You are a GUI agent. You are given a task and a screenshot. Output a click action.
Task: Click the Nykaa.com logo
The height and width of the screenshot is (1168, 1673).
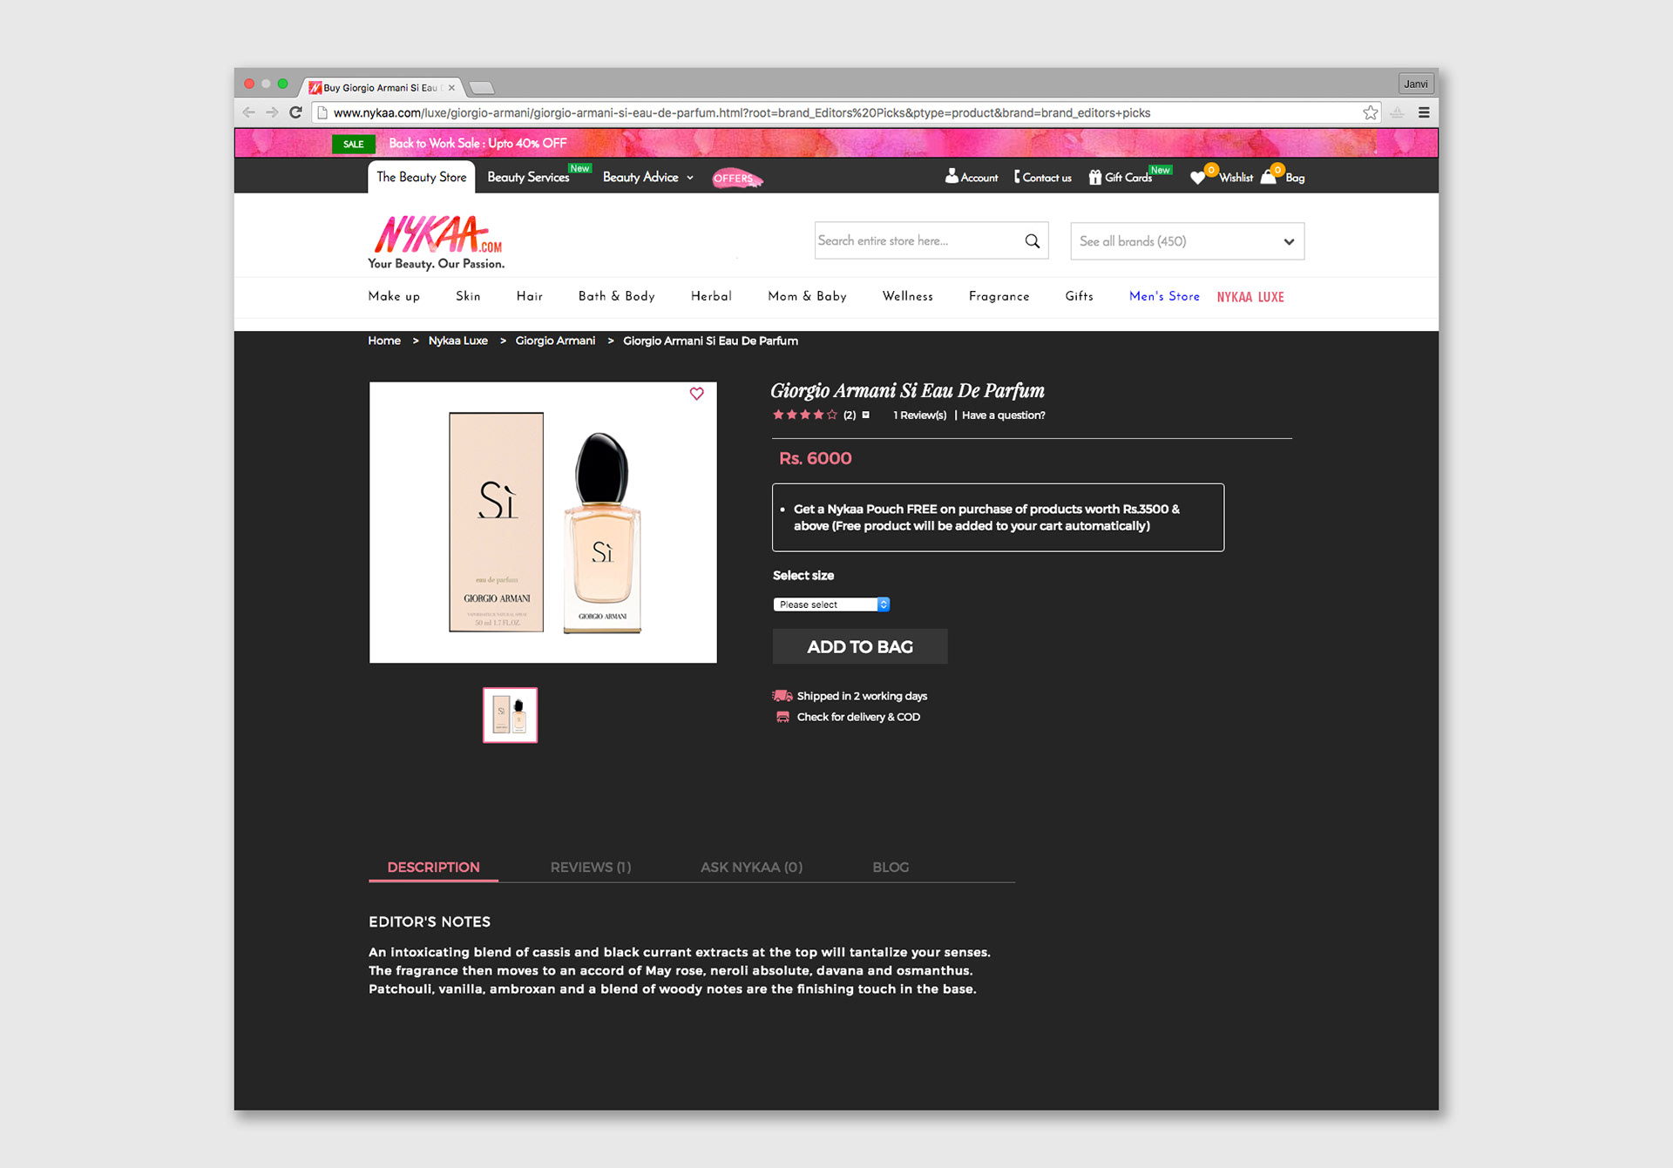pyautogui.click(x=437, y=241)
